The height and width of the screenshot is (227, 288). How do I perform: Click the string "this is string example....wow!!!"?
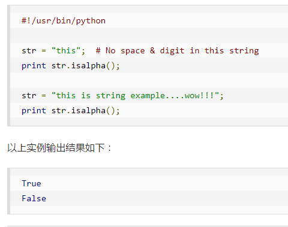coord(136,96)
